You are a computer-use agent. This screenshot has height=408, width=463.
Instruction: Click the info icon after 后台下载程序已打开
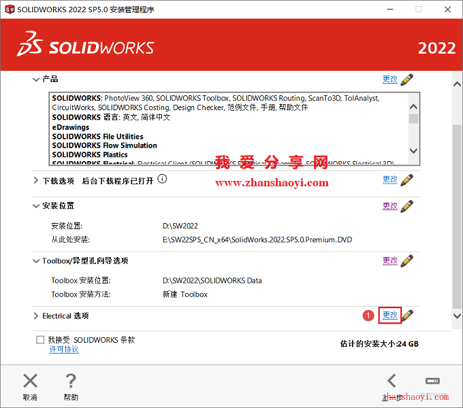[x=162, y=179]
